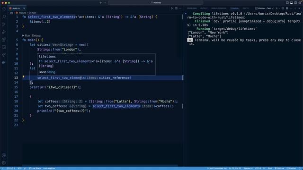The image size is (303, 170).
Task: Change end-of-line sequence via LF
Action: coord(264,168)
